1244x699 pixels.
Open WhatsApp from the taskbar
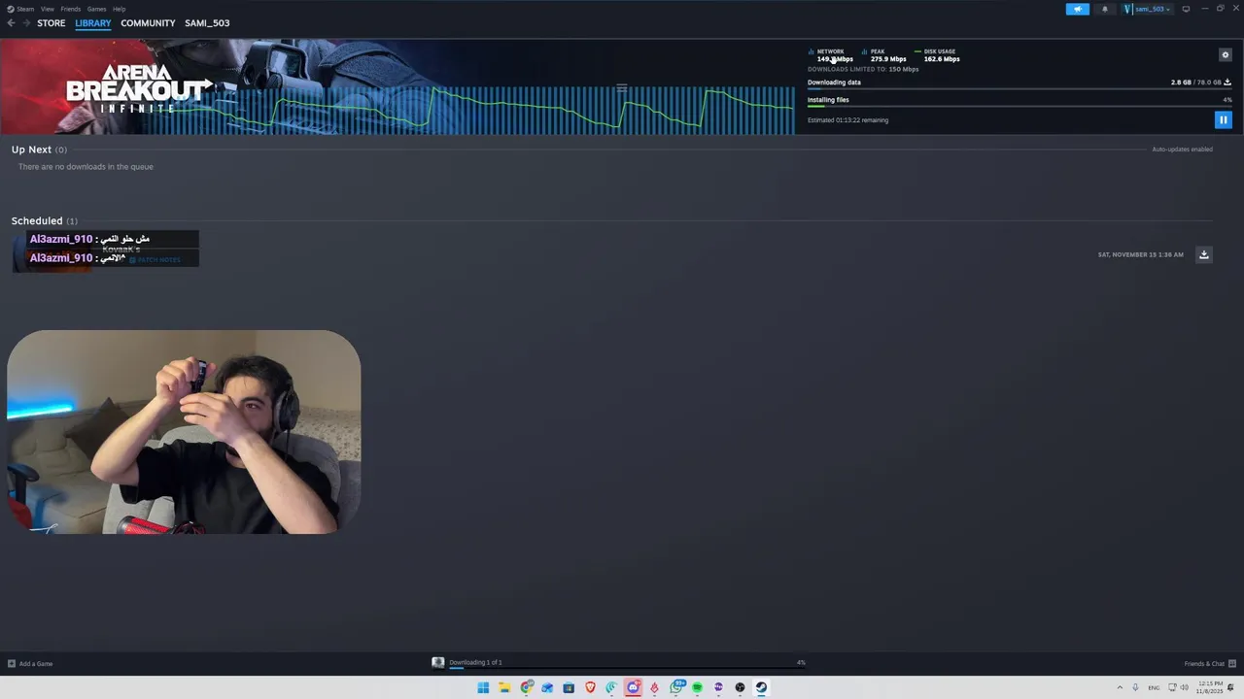[x=675, y=687]
